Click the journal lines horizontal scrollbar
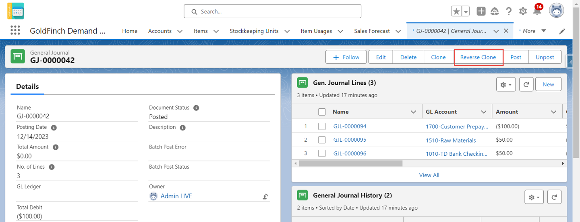580x222 pixels. (x=351, y=163)
